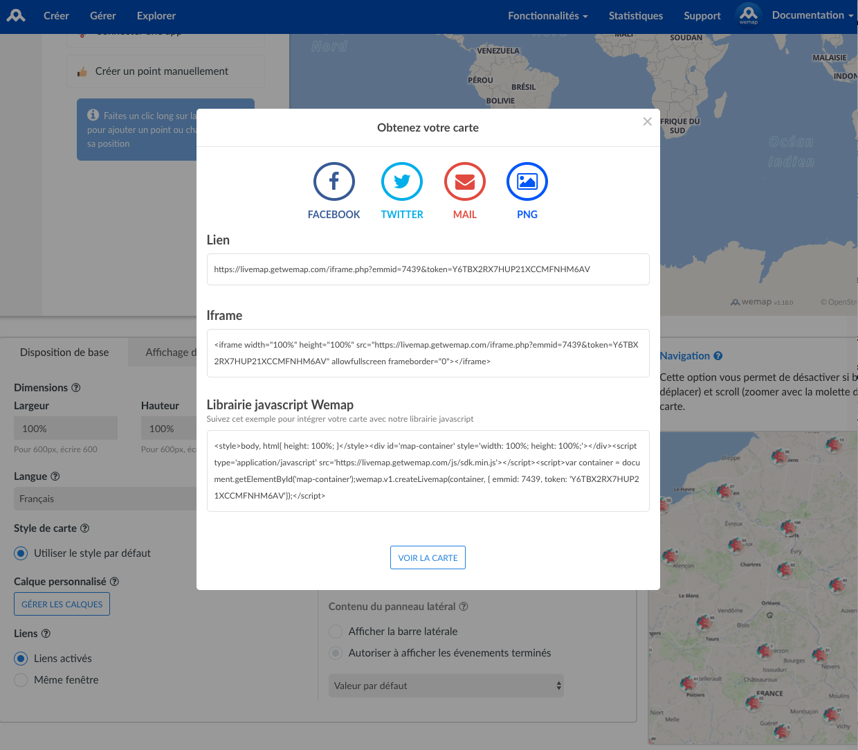Send the map by Mail icon
The image size is (858, 750).
(464, 182)
